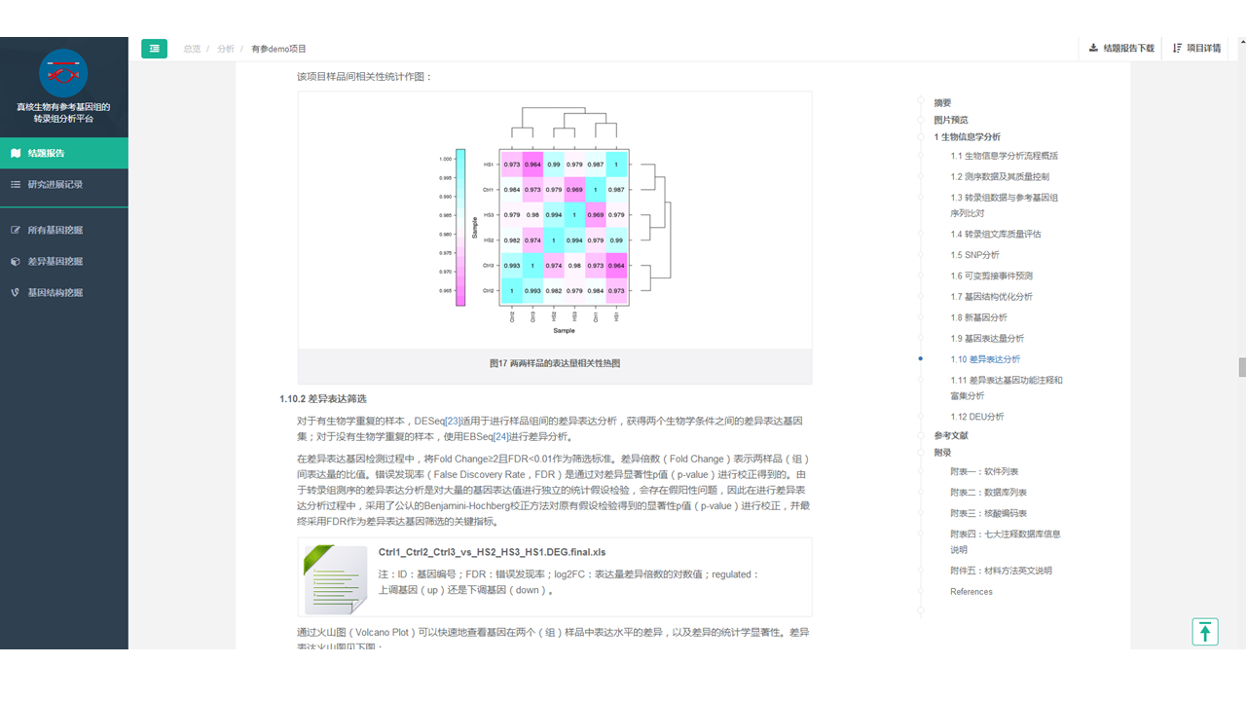Click the platform logo icon
Screen dimensions: 1246x701
click(x=63, y=74)
